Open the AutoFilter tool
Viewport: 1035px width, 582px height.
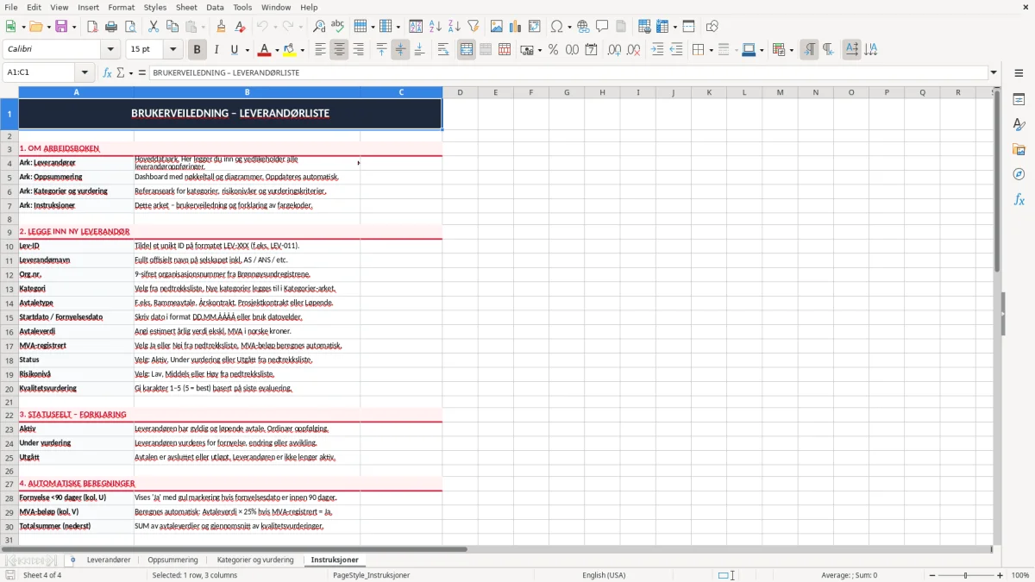(473, 27)
